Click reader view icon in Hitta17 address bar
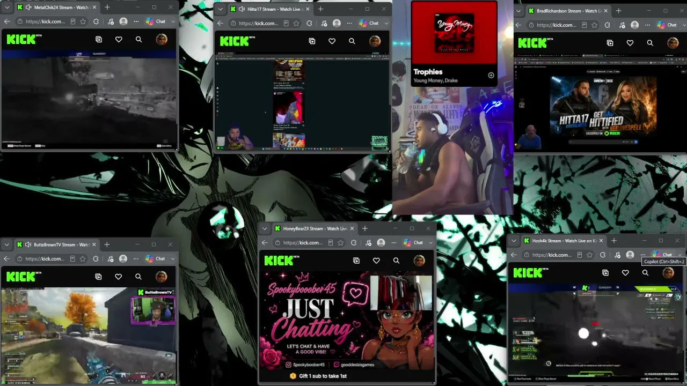The height and width of the screenshot is (386, 687). click(286, 23)
